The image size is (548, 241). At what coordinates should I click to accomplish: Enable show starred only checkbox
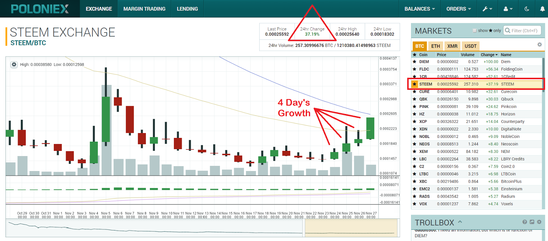point(475,31)
